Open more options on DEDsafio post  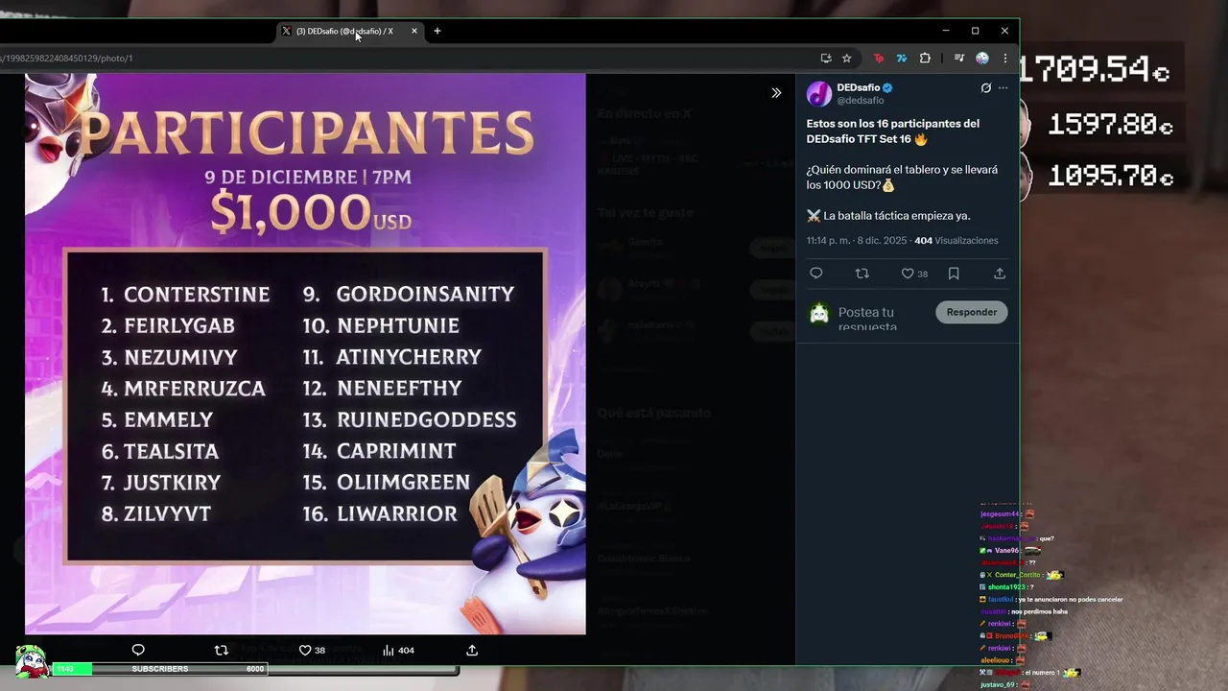[1004, 87]
